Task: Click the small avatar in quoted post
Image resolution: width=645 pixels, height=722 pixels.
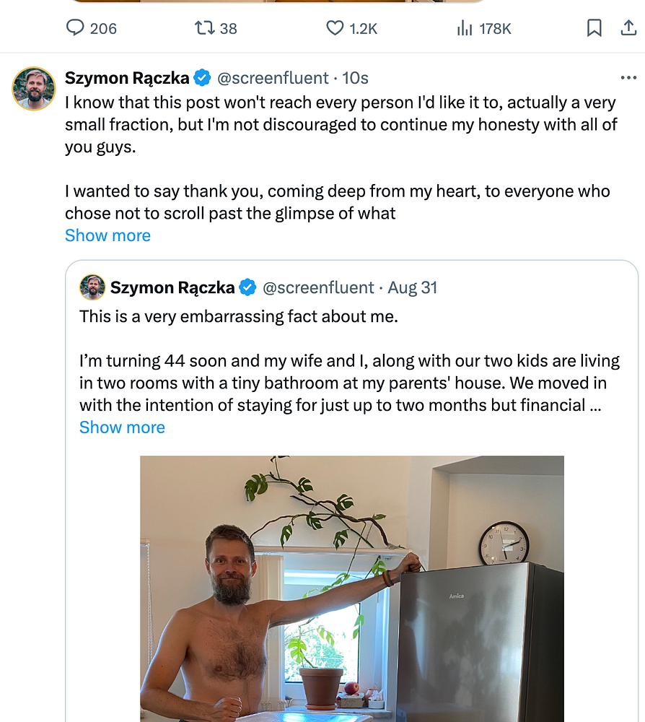Action: pos(92,287)
